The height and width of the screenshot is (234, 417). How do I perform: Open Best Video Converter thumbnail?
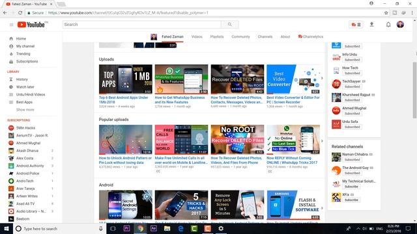[293, 79]
